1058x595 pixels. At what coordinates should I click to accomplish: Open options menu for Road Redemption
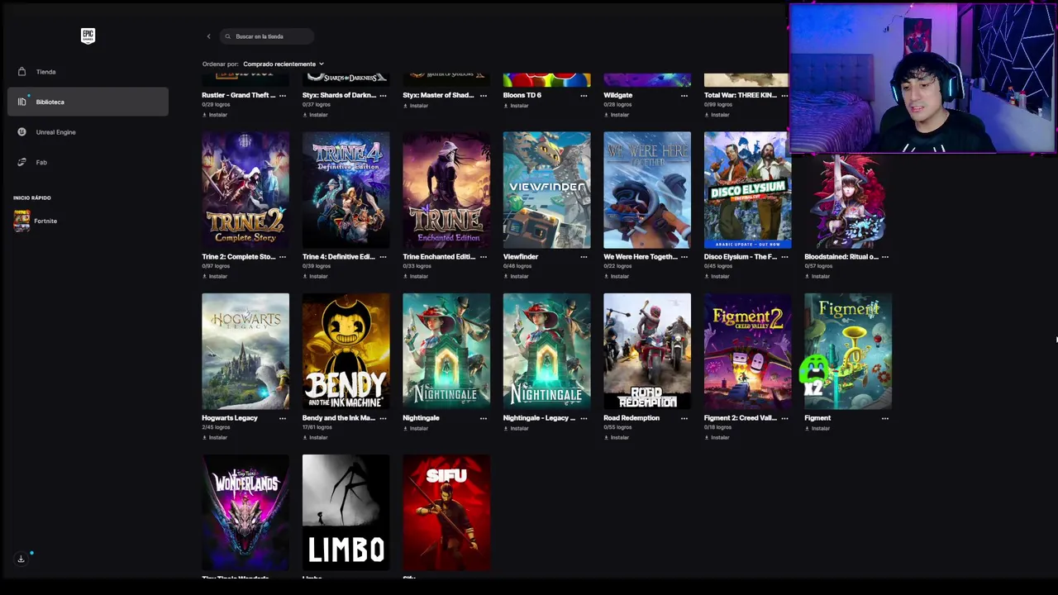[684, 417]
